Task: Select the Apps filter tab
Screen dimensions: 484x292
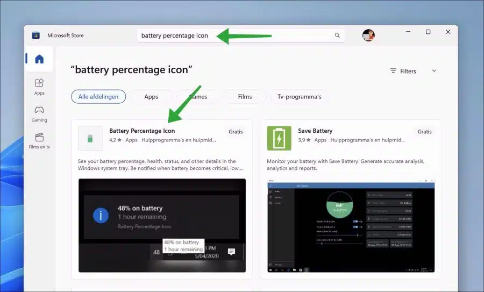Action: (x=151, y=97)
